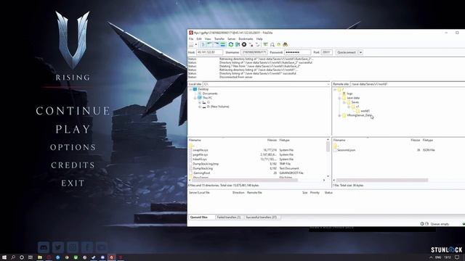465x261 pixels.
Task: Toggle the remote directory tree display
Action: [217, 45]
